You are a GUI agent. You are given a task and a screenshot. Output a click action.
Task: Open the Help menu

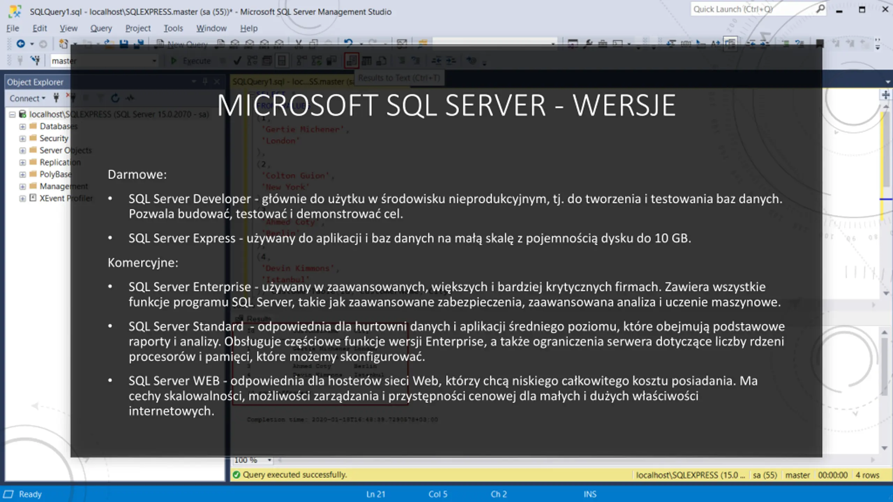[249, 28]
